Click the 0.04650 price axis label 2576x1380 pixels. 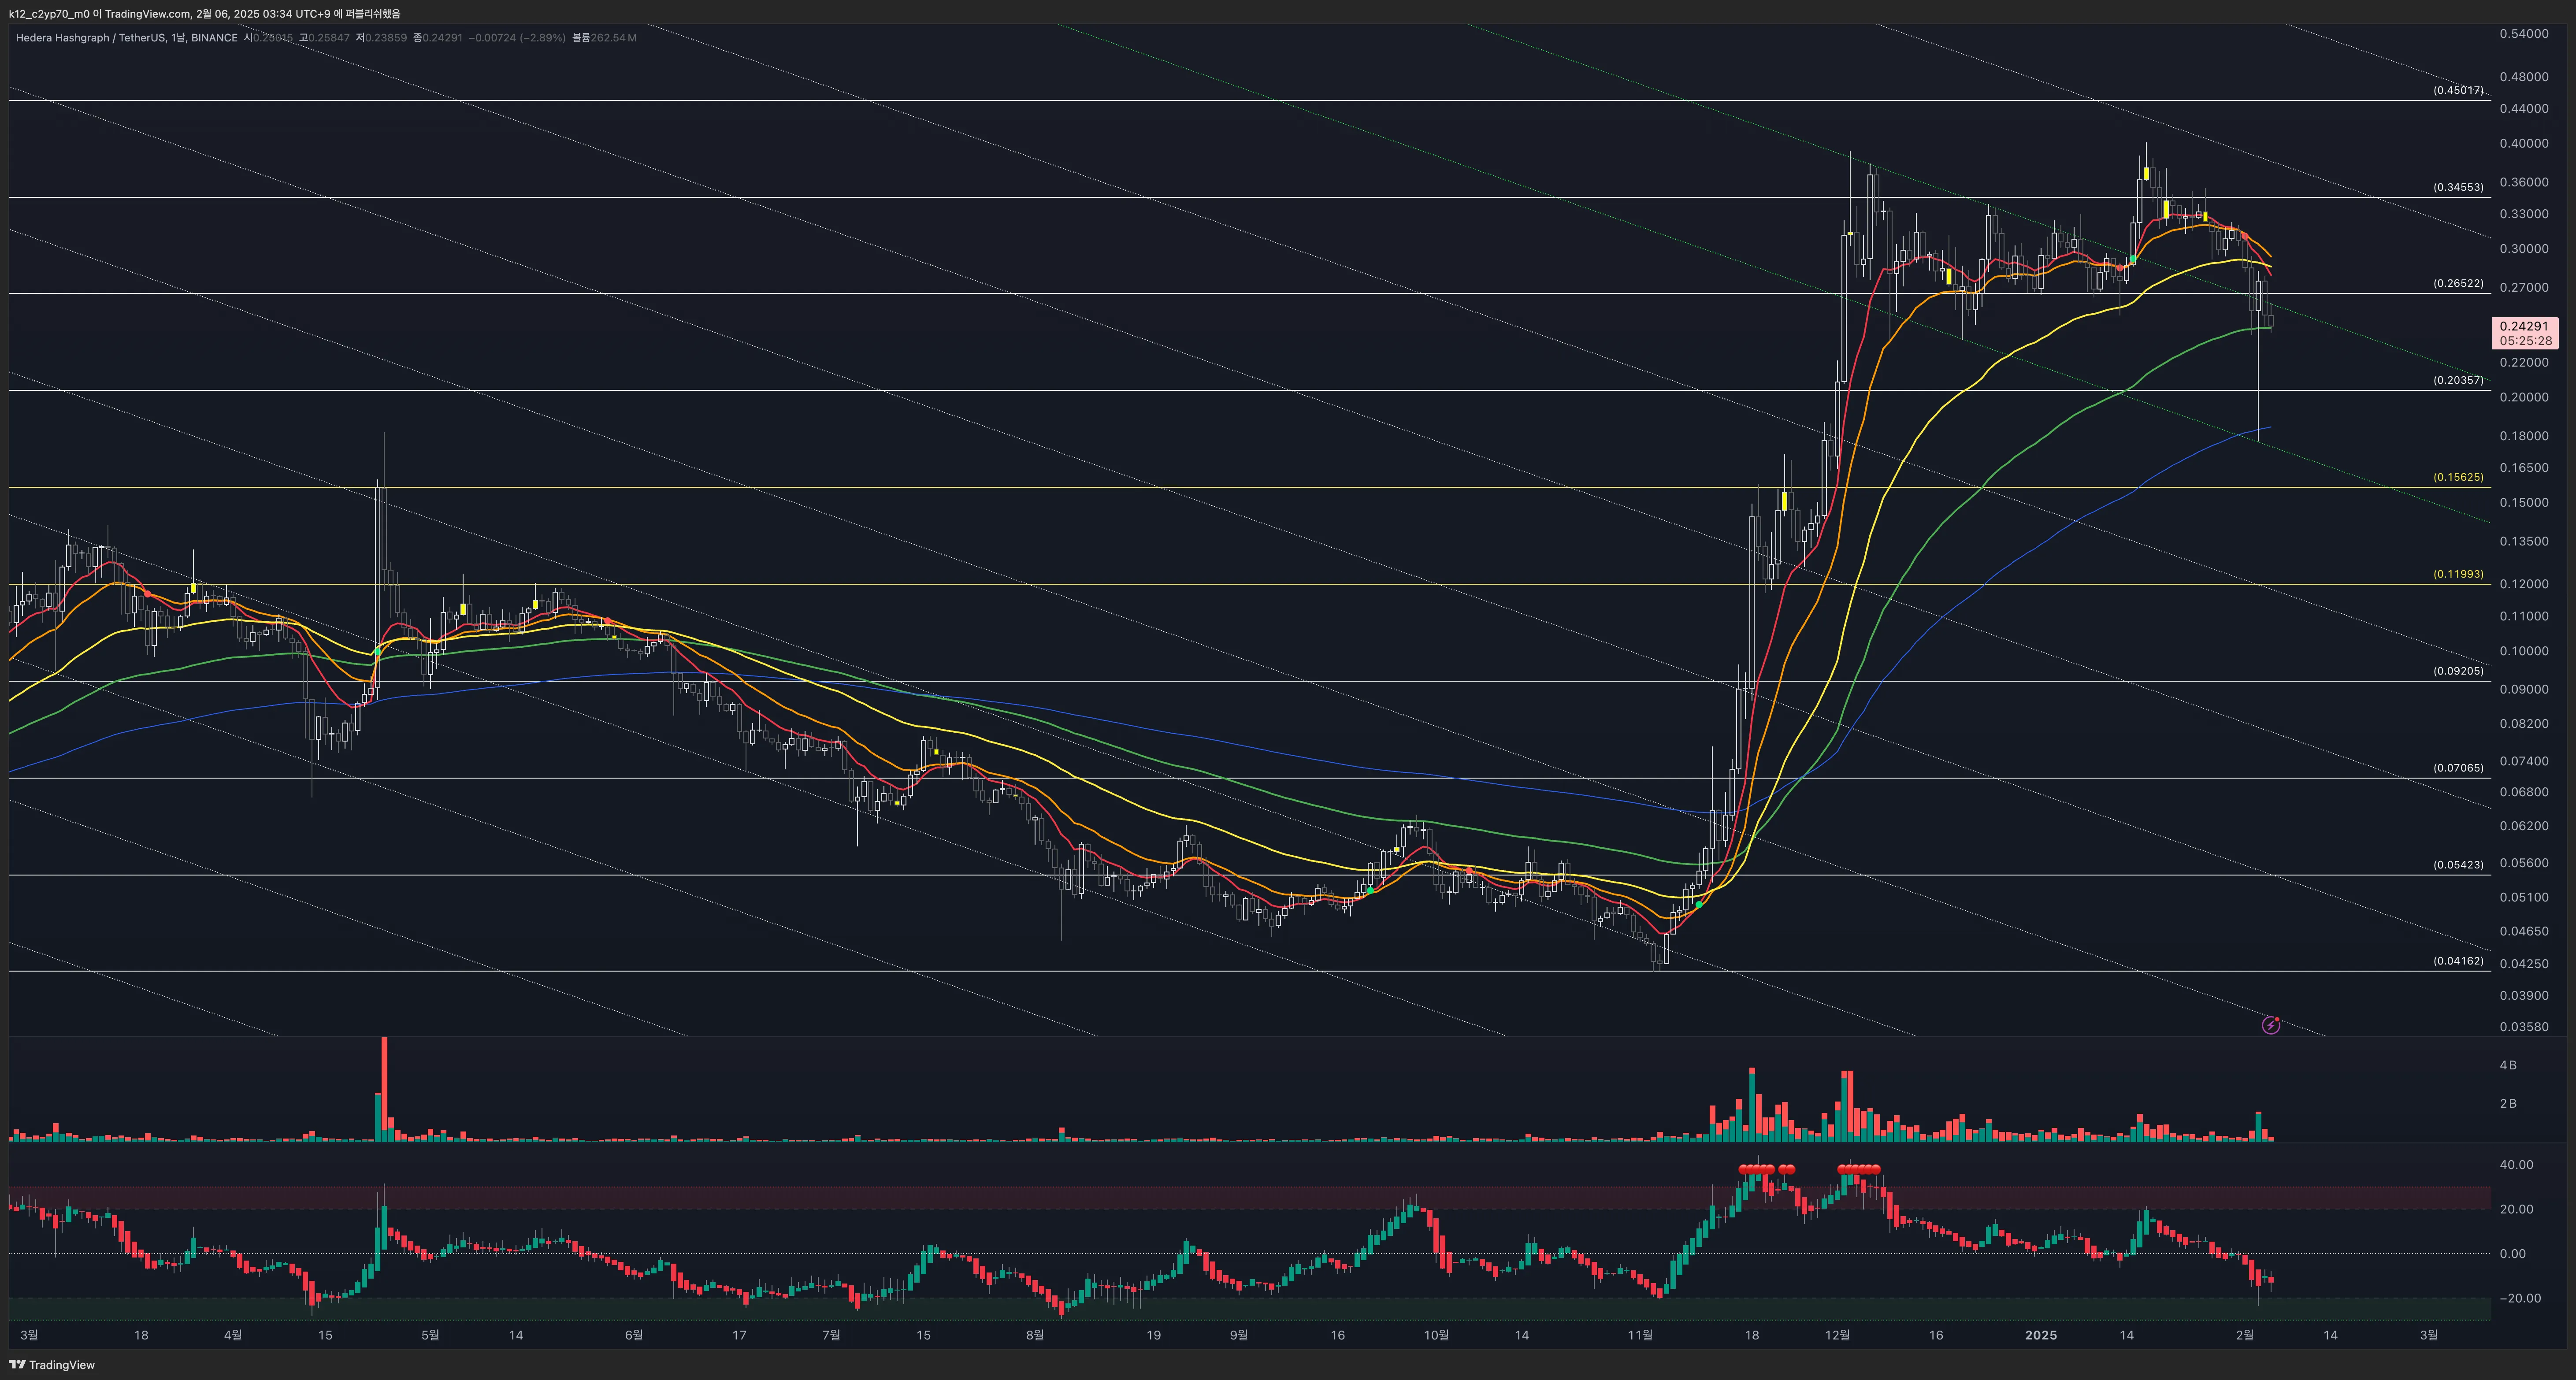(2524, 932)
